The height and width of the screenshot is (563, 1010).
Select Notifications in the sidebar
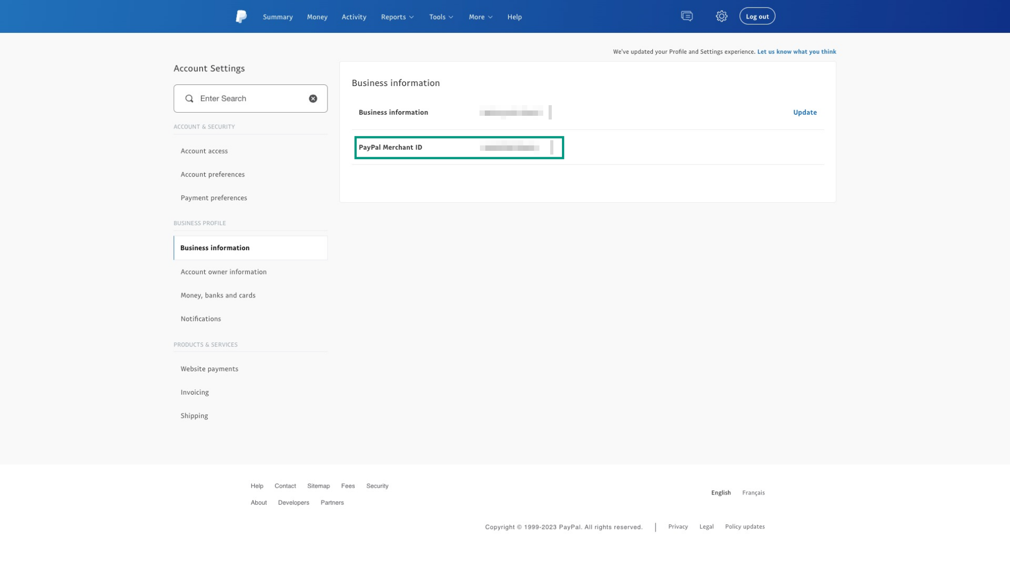pos(200,319)
